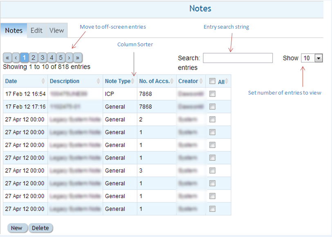Image resolution: width=332 pixels, height=237 pixels.
Task: Focus the Search input field
Action: point(238,58)
